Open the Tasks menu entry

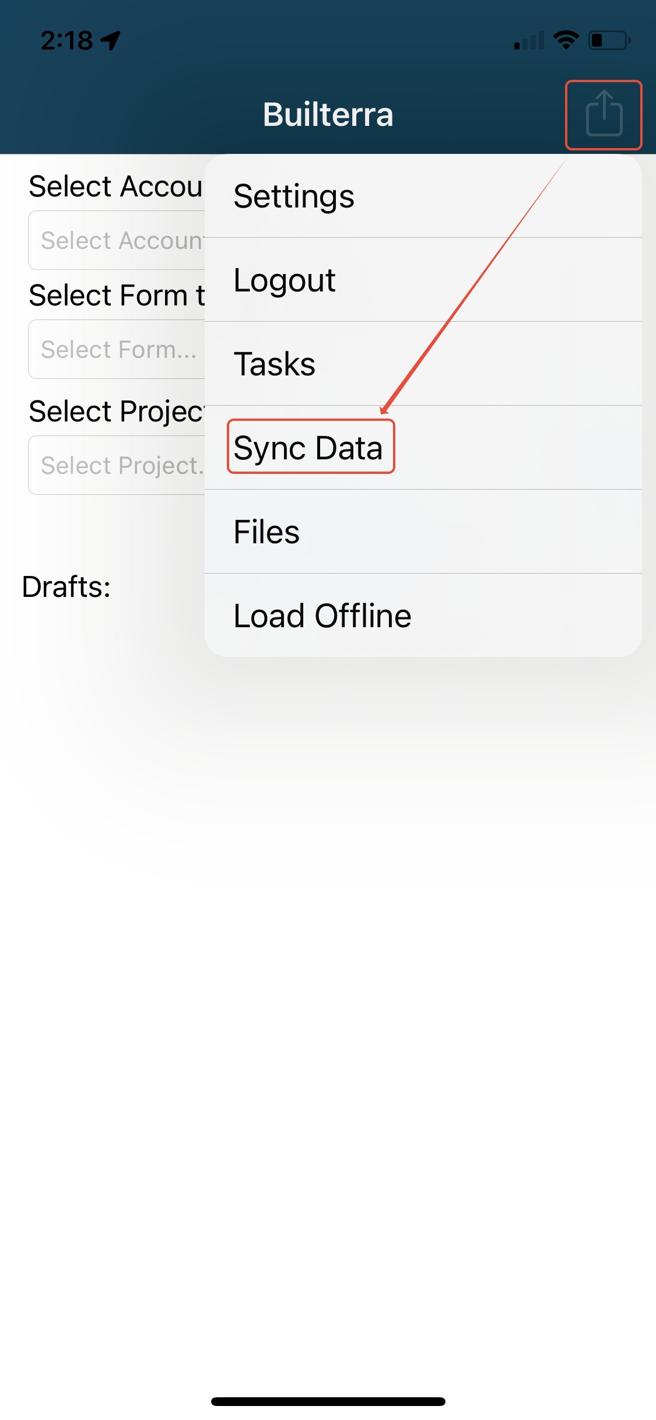coord(423,364)
